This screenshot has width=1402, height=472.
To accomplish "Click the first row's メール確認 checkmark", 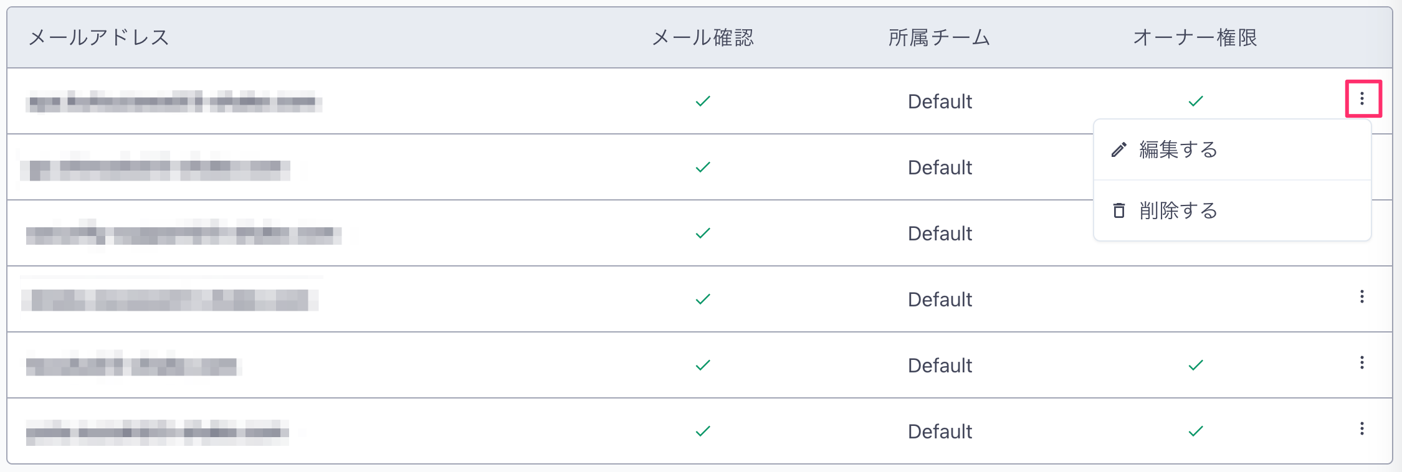I will tap(703, 101).
